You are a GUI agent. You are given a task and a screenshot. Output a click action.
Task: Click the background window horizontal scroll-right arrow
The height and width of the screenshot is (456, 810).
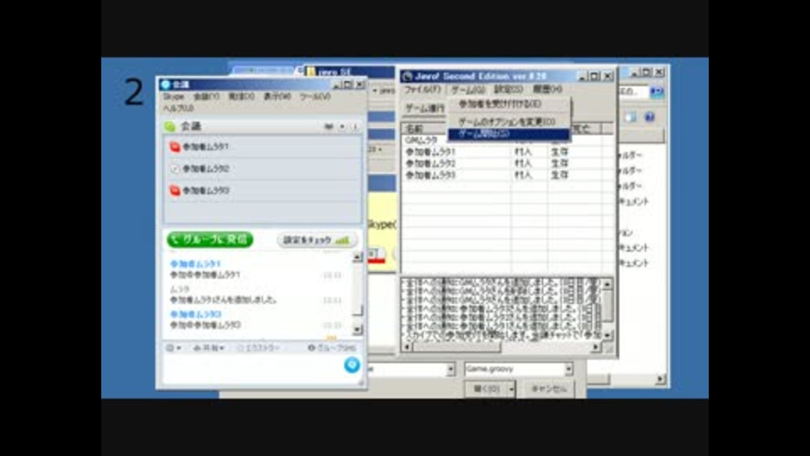660,379
